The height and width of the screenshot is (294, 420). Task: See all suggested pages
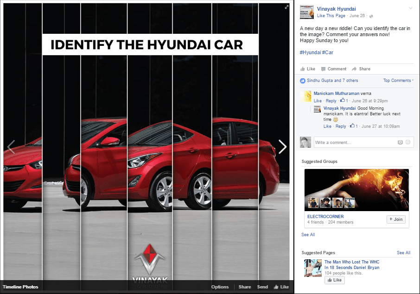point(403,252)
